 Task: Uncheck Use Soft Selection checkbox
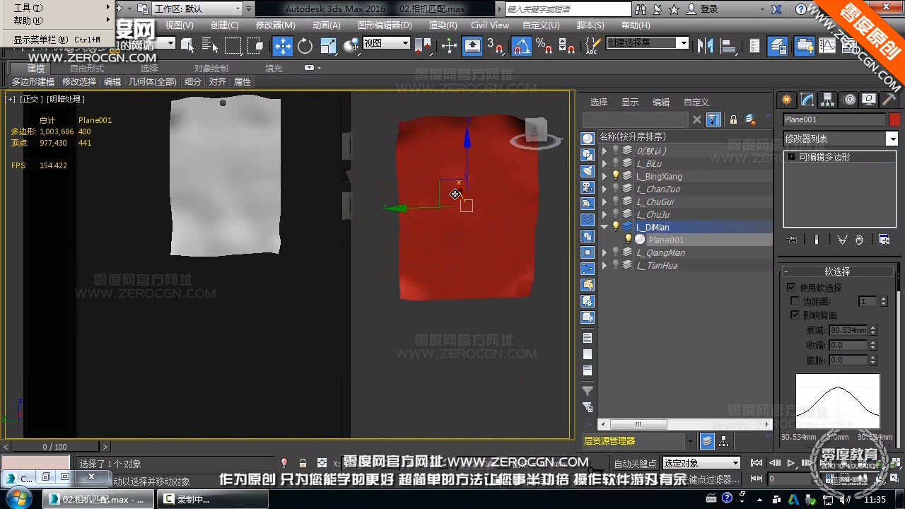click(792, 288)
